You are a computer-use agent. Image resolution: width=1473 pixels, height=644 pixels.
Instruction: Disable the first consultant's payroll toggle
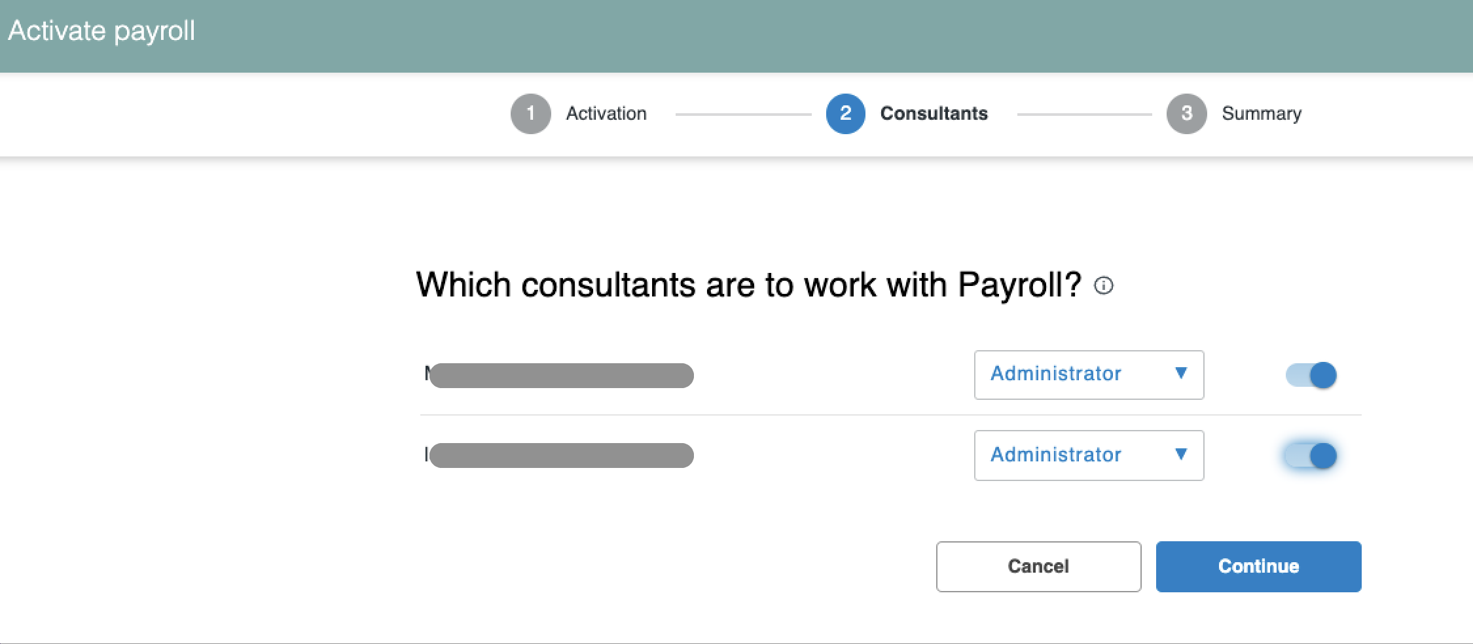coord(1311,375)
